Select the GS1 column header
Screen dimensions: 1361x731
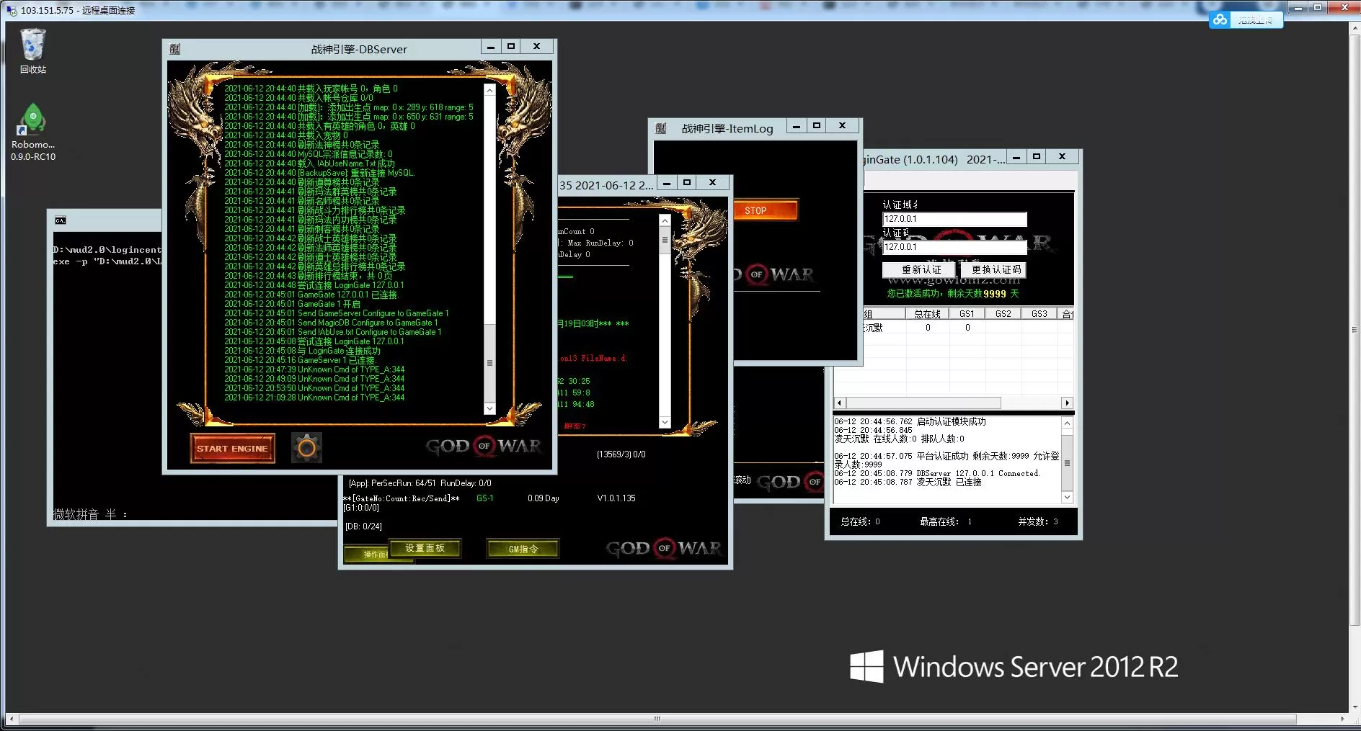(x=967, y=313)
